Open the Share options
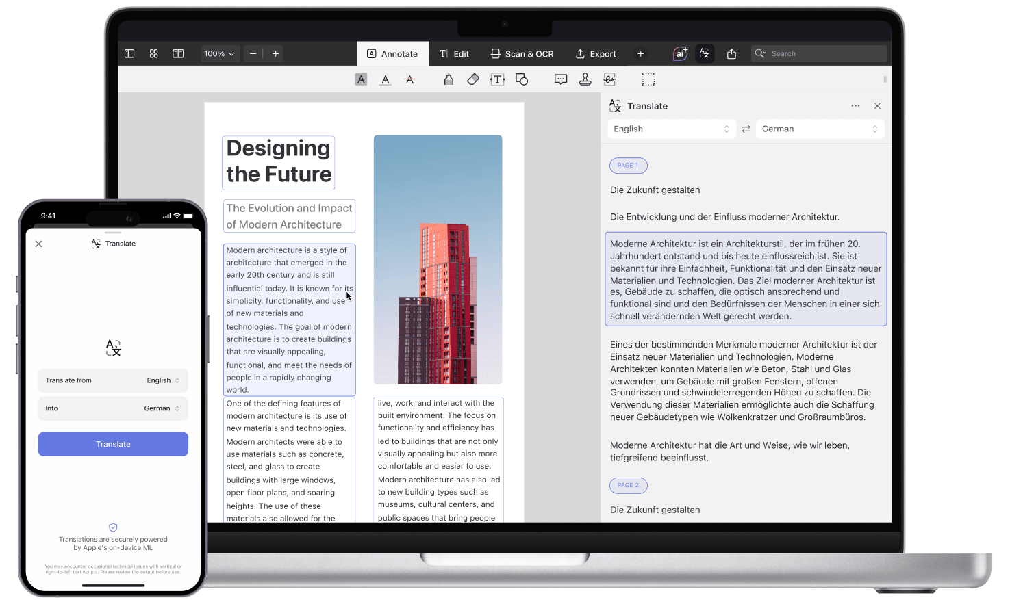Image resolution: width=1010 pixels, height=600 pixels. (731, 53)
